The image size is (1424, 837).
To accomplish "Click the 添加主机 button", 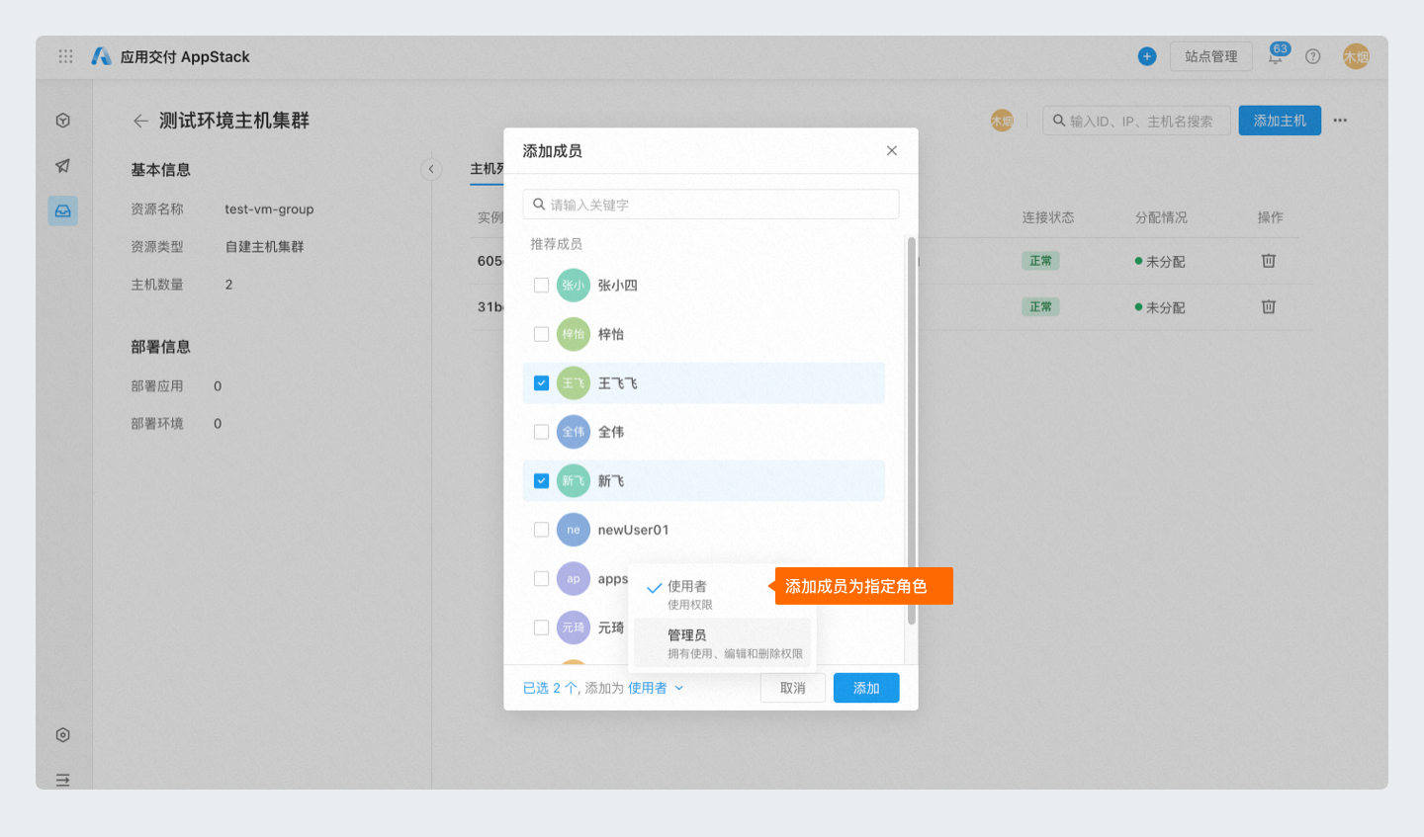I will [1280, 121].
